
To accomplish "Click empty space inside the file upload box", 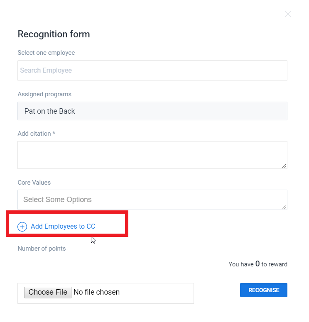I will coord(158,293).
